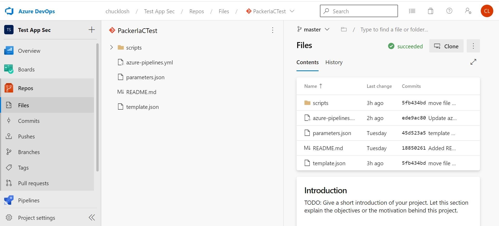Open commit ede9ac80 link

(x=414, y=118)
